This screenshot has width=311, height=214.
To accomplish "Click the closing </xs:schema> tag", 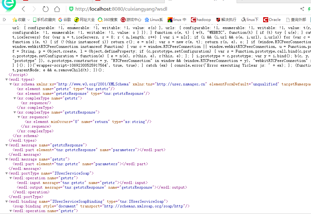I will tap(26, 136).
